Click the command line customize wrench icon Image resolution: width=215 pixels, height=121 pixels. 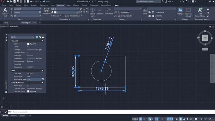pos(6,112)
